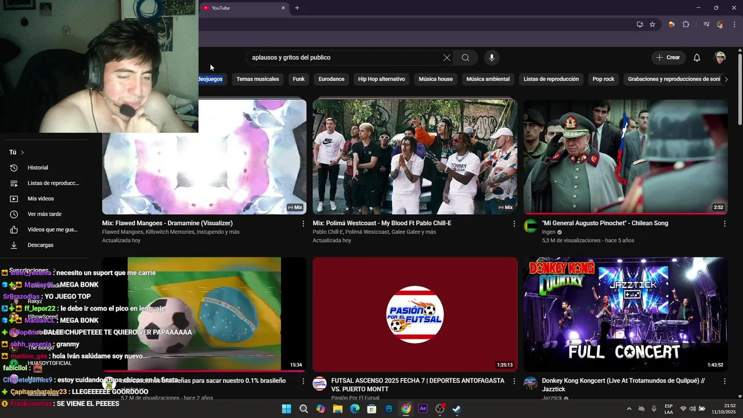743x418 pixels.
Task: Open Windows Start menu
Action: point(286,409)
